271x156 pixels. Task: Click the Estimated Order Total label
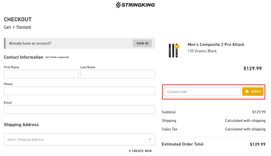pyautogui.click(x=182, y=144)
